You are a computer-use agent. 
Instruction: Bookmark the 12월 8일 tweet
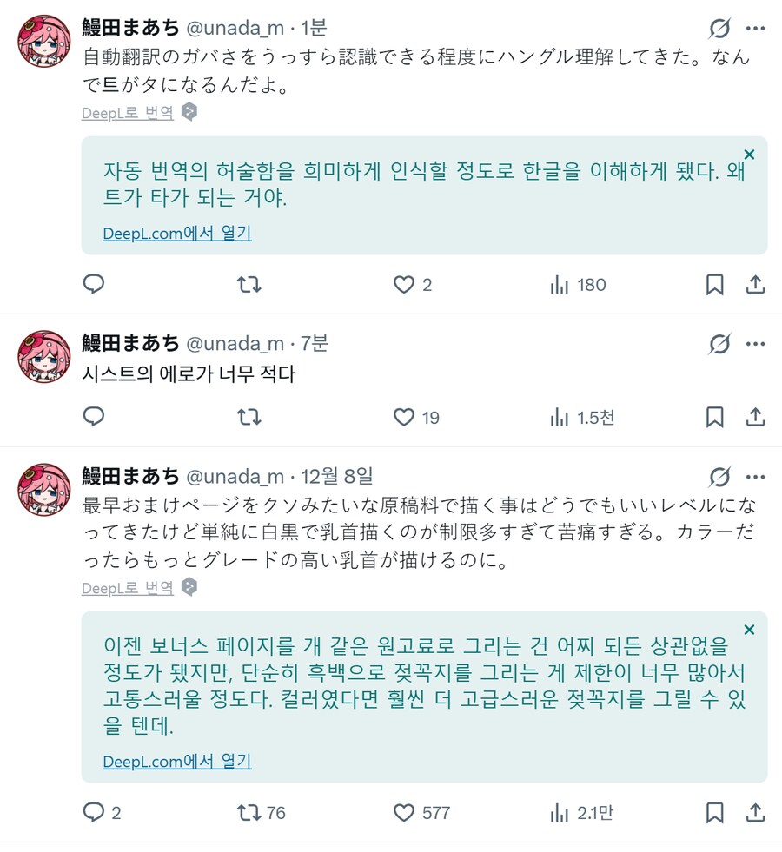click(x=714, y=812)
